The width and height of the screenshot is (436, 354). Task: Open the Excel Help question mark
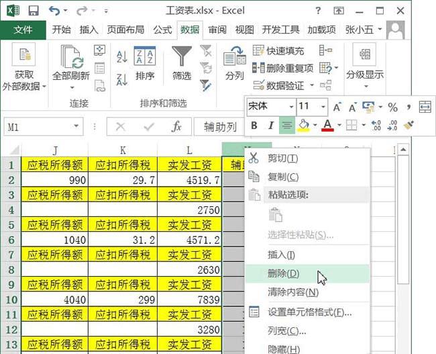coord(318,11)
